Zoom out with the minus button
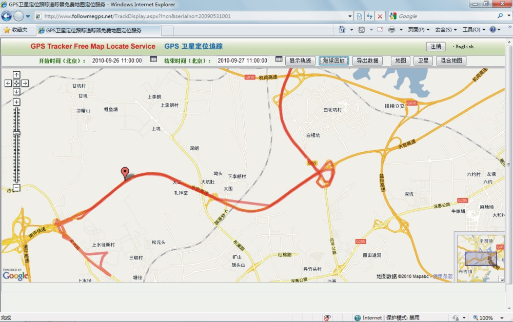This screenshot has width=513, height=322. [16, 188]
